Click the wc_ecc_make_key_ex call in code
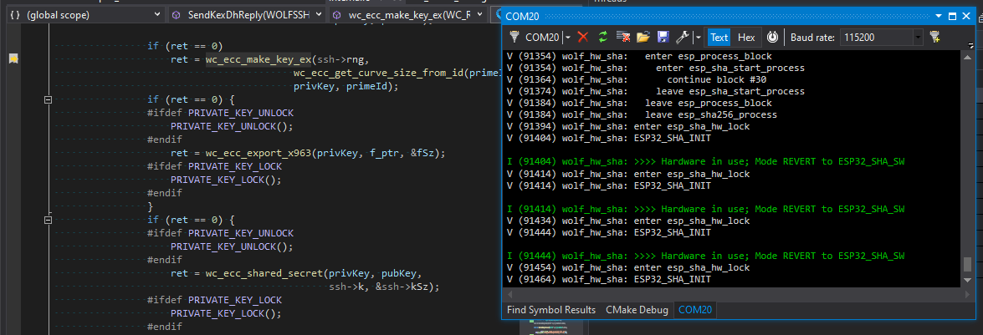The width and height of the screenshot is (983, 335). pyautogui.click(x=259, y=59)
